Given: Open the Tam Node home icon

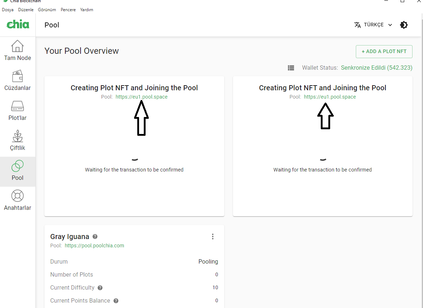Looking at the screenshot, I should (18, 46).
